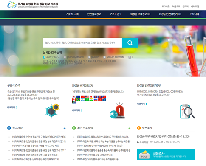This screenshot has width=206, height=166.
Task: Select trending search sodium benzoate
Action: 116,57
